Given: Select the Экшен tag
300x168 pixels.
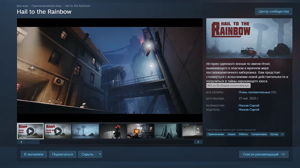Looking at the screenshot, I should (x=231, y=134).
